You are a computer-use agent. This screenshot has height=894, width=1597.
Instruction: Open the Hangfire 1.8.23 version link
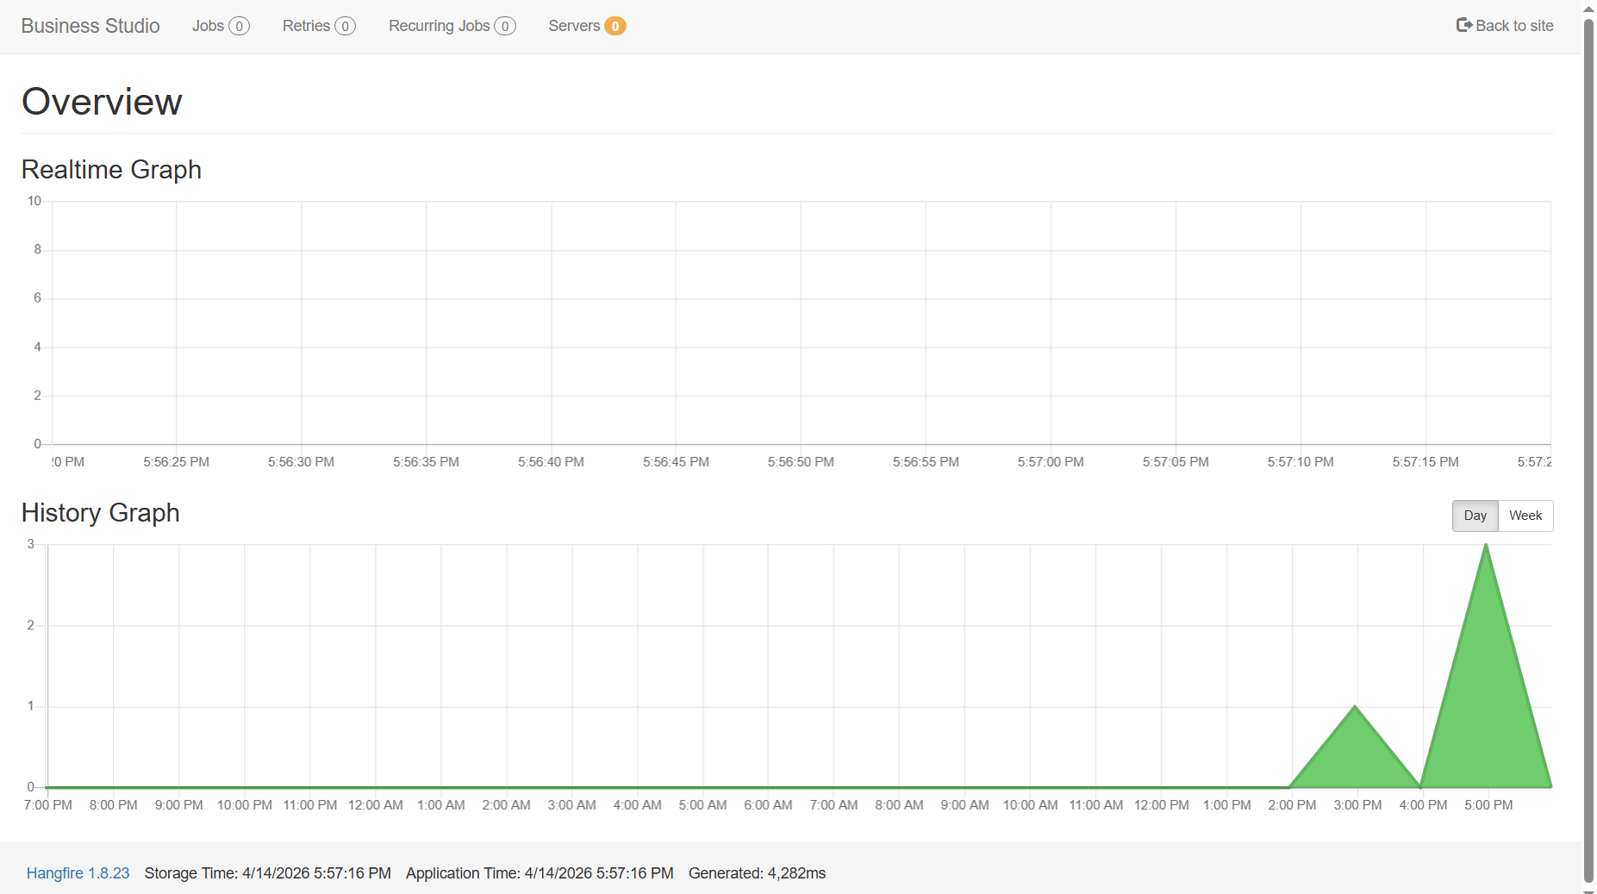pos(78,873)
